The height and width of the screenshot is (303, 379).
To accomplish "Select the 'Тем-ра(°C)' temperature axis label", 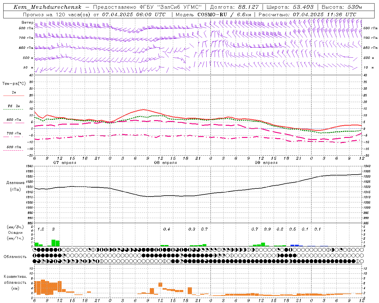I will point(14,84).
